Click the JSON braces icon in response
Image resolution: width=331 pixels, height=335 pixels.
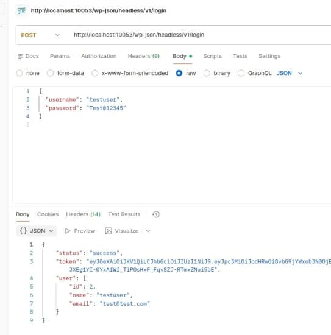(23, 231)
